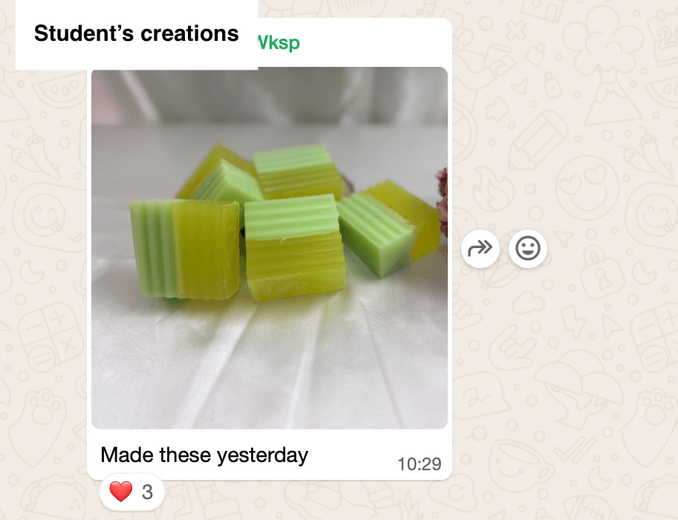Open the layered soap cubes photo
Viewport: 678px width, 520px height.
(x=270, y=248)
